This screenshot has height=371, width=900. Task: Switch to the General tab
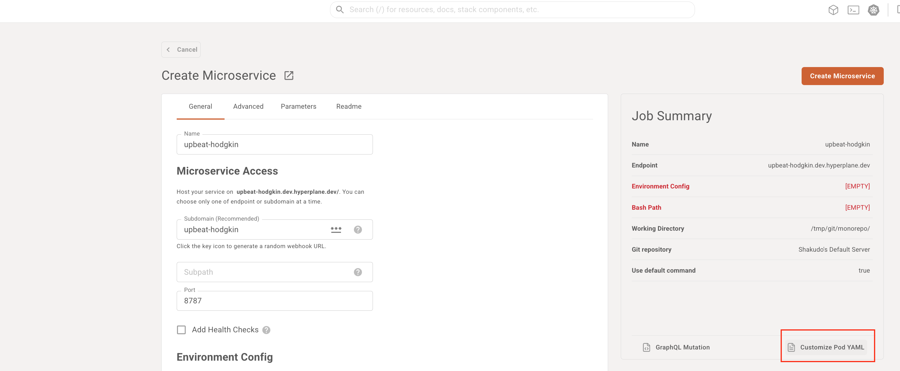(x=200, y=107)
